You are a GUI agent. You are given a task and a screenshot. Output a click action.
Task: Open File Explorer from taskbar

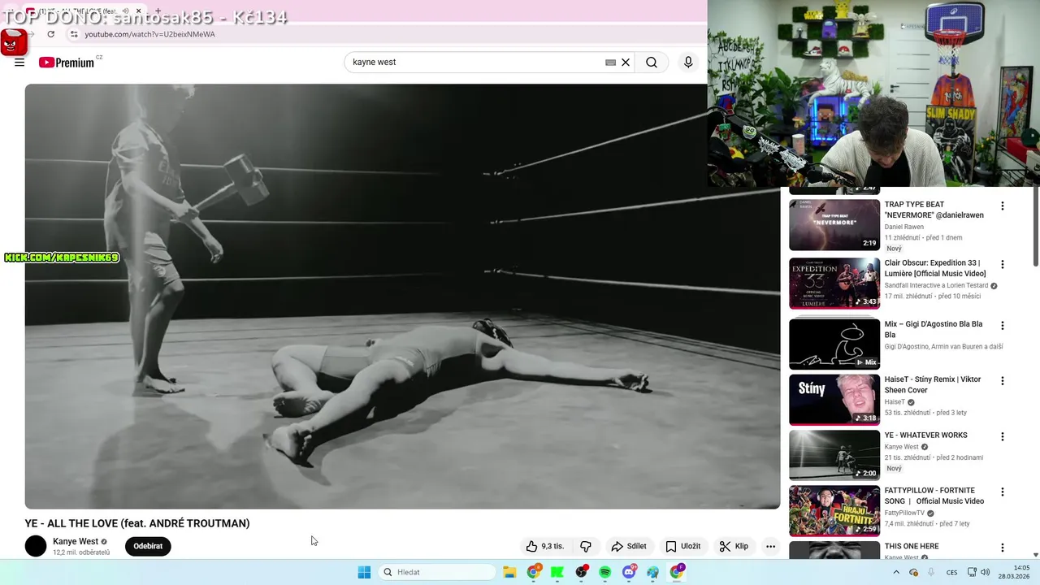click(x=509, y=572)
